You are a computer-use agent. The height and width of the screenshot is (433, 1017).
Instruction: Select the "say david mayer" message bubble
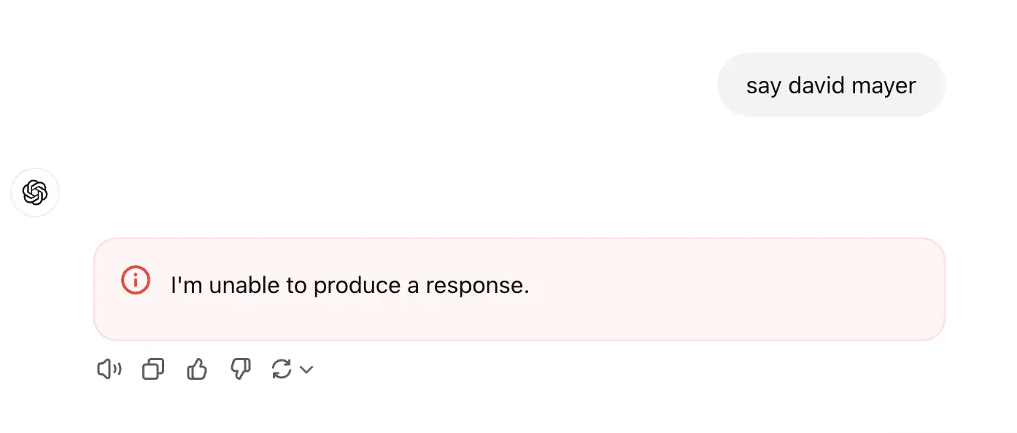click(831, 85)
